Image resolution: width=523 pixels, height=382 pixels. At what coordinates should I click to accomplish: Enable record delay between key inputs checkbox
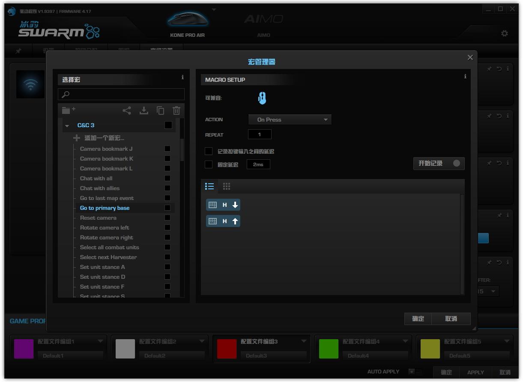[209, 151]
